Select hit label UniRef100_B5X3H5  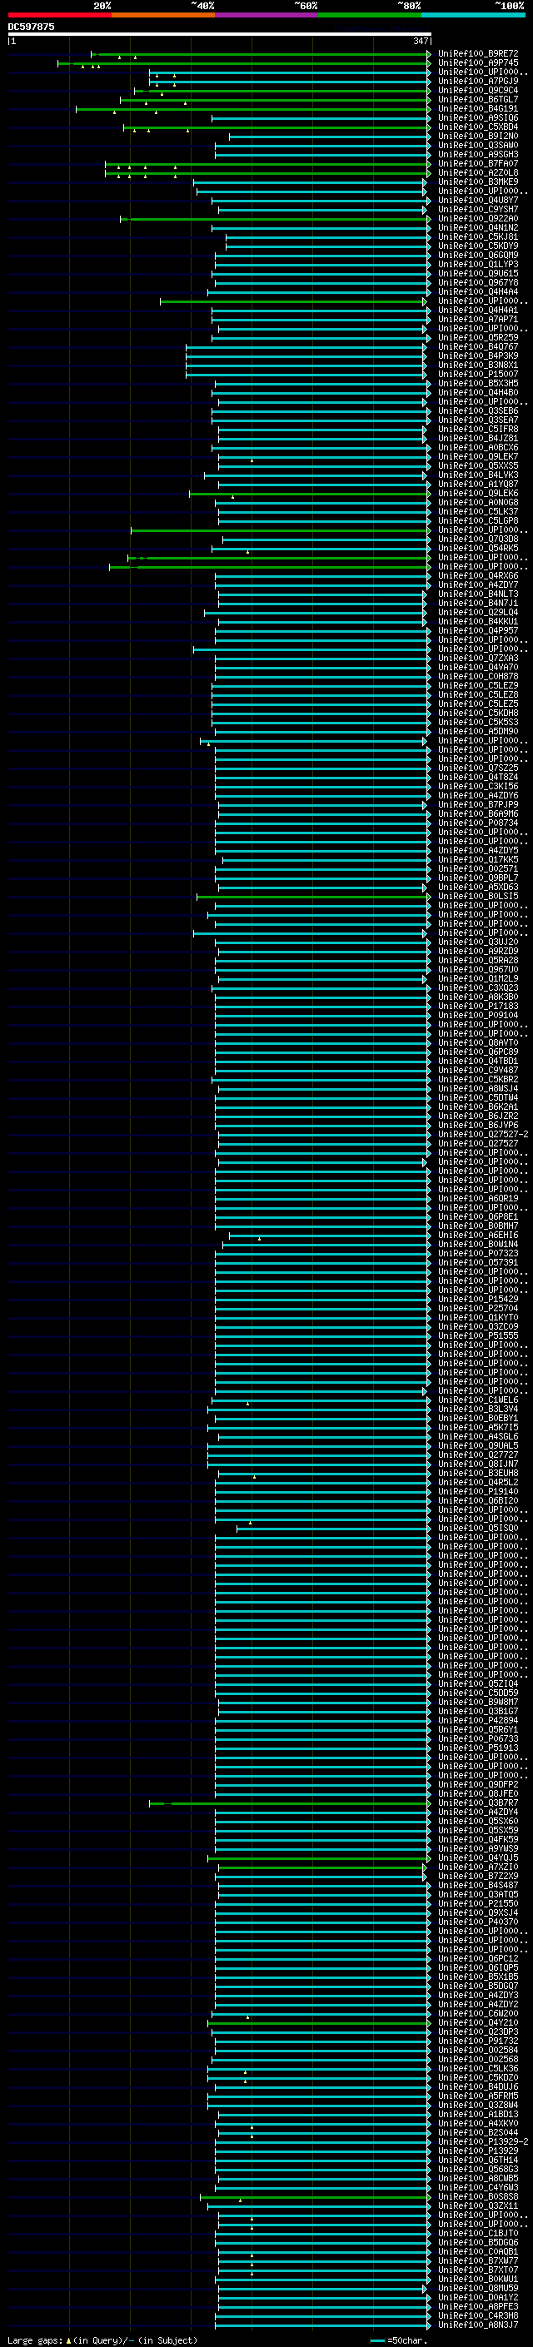(x=478, y=384)
